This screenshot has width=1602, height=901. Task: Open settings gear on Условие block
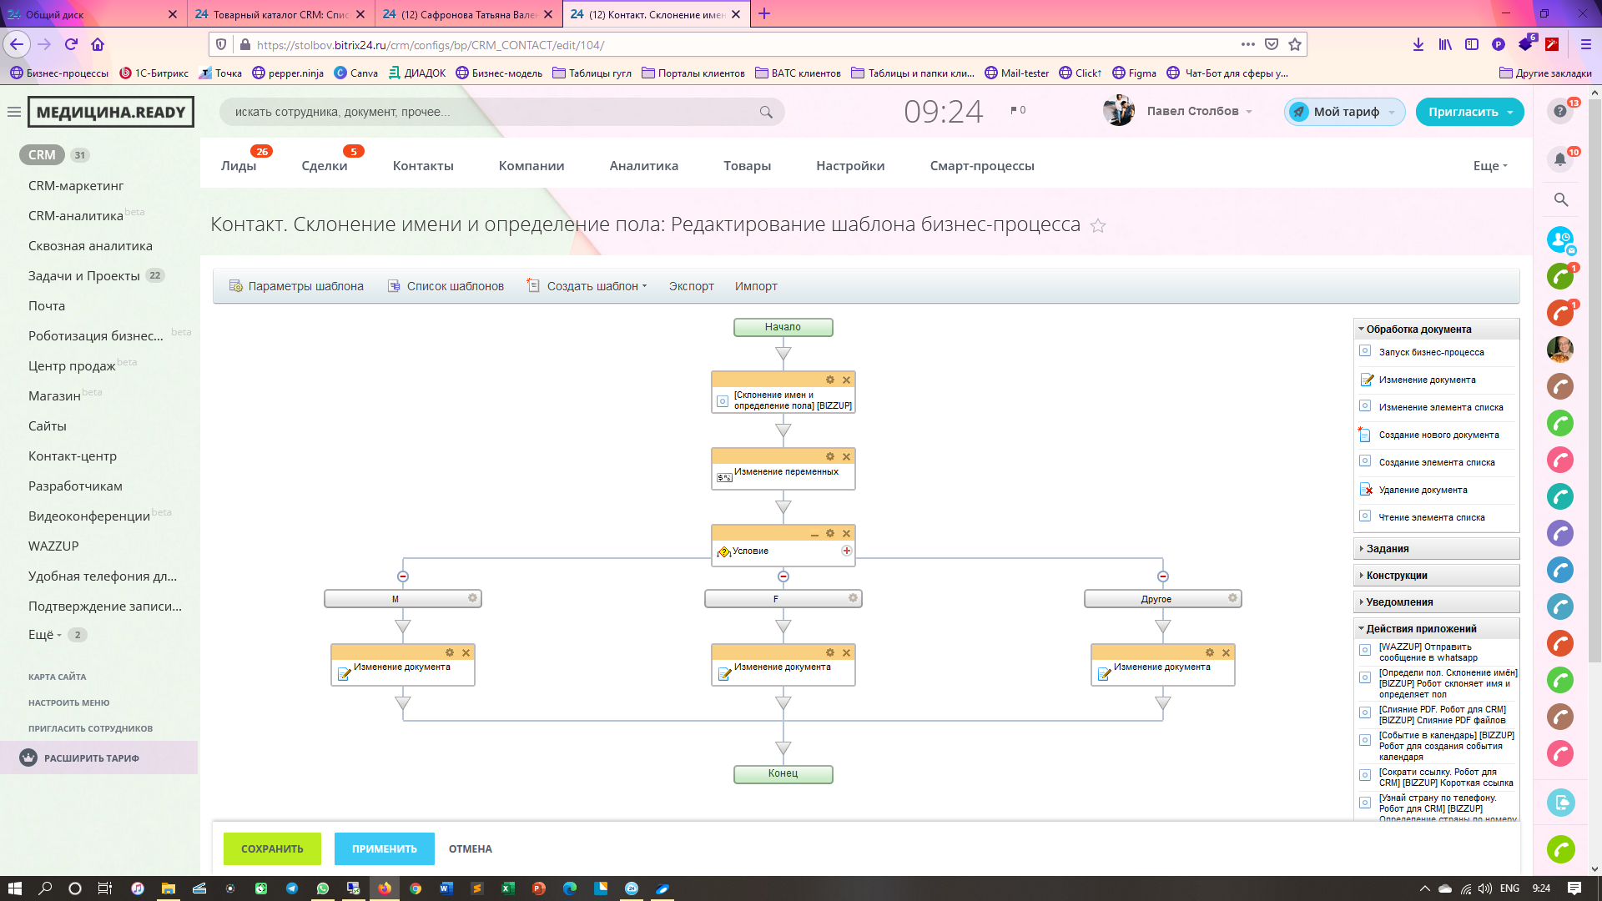[830, 533]
